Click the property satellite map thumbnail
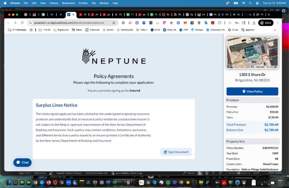The image size is (289, 188). tap(252, 53)
